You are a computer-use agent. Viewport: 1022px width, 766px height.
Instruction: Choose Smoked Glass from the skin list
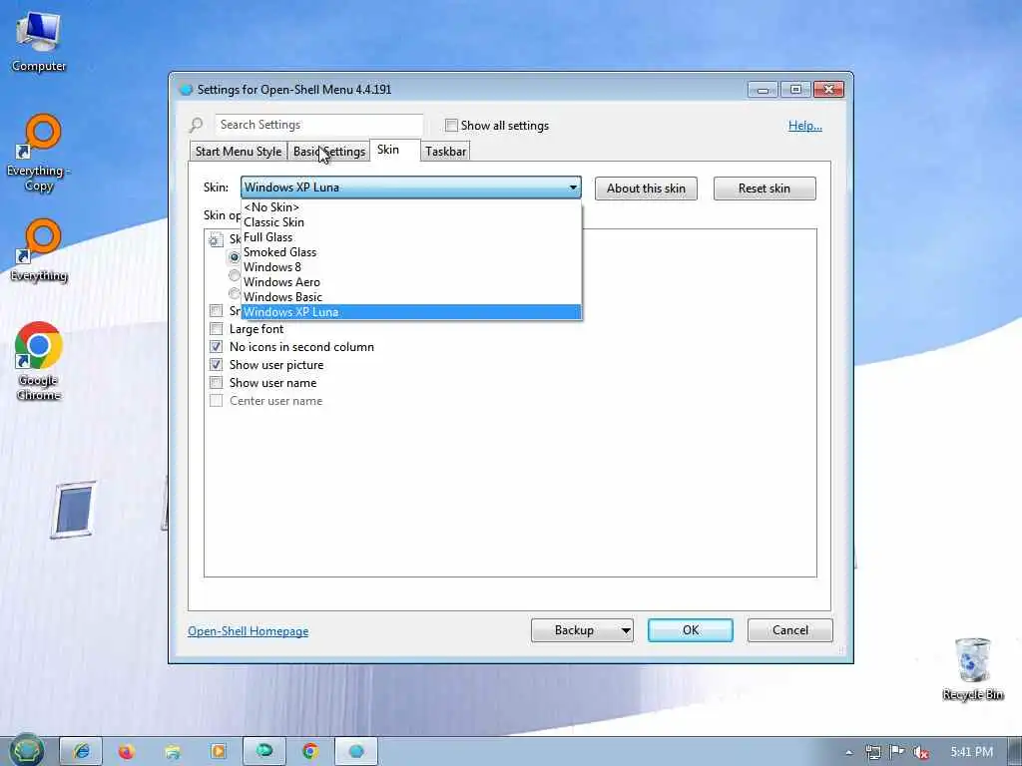pos(411,252)
